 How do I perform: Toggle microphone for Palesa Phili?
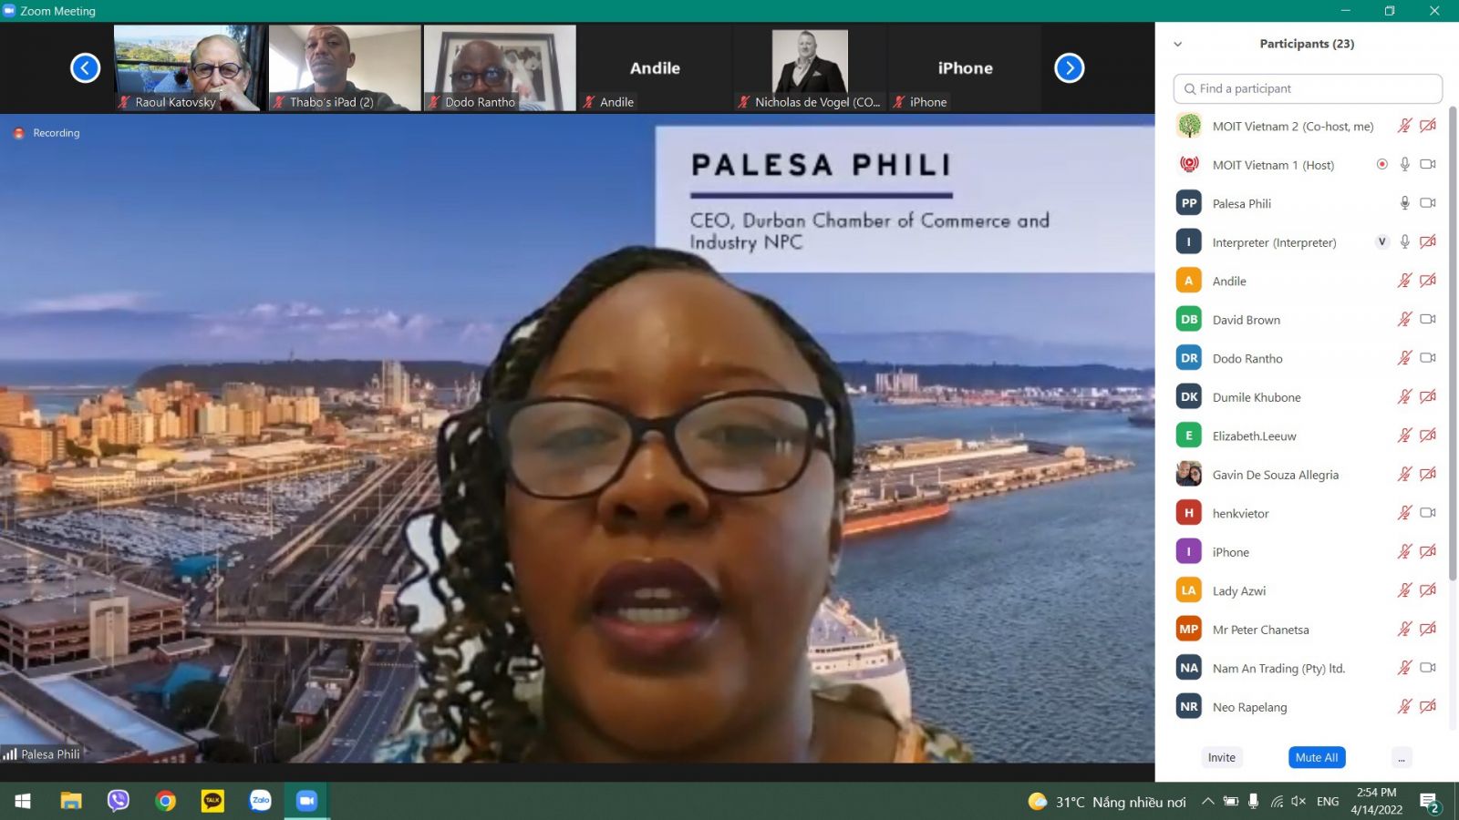tap(1405, 203)
